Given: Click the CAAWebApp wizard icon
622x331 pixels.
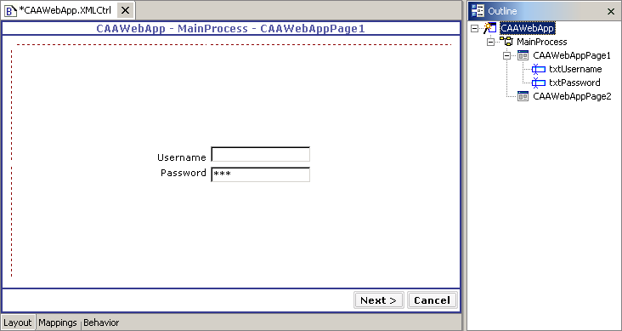Looking at the screenshot, I should 490,28.
